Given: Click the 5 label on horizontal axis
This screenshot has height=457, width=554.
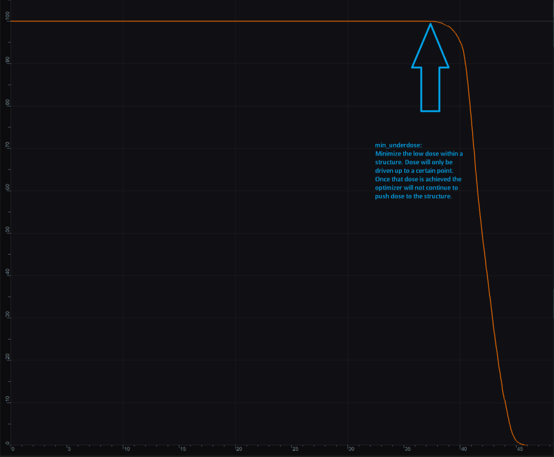Looking at the screenshot, I should (x=69, y=449).
